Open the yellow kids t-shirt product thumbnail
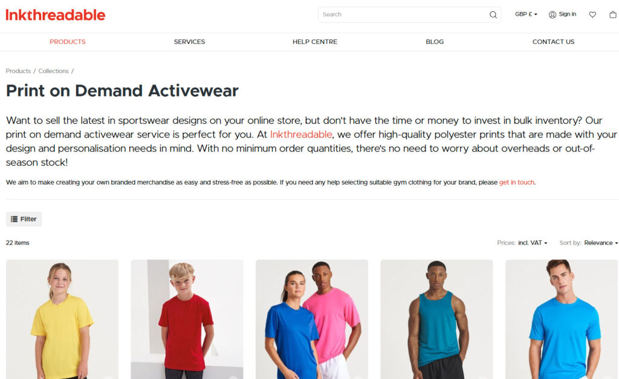This screenshot has width=619, height=379. pos(62,319)
